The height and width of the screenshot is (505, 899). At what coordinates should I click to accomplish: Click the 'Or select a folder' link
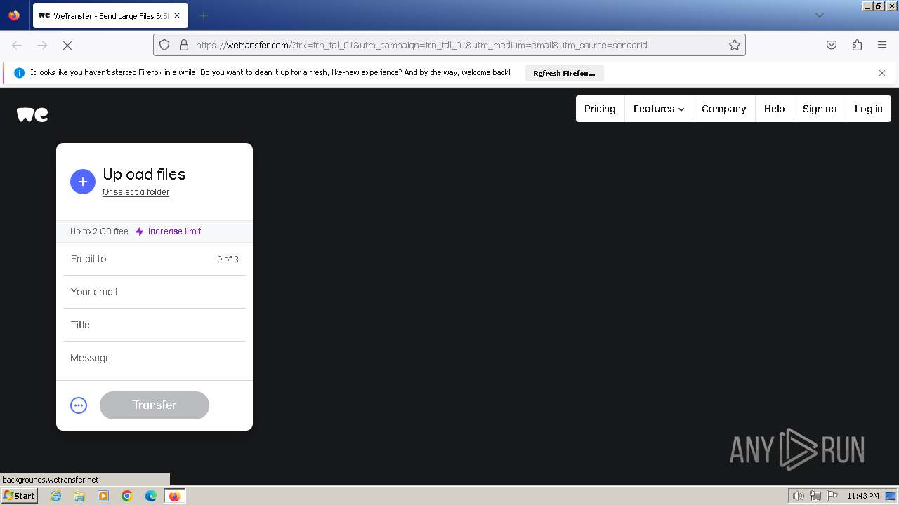[136, 192]
